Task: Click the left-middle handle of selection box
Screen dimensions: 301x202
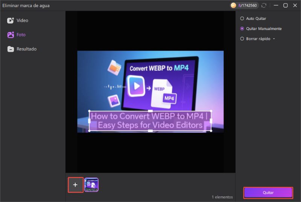Action: point(89,121)
